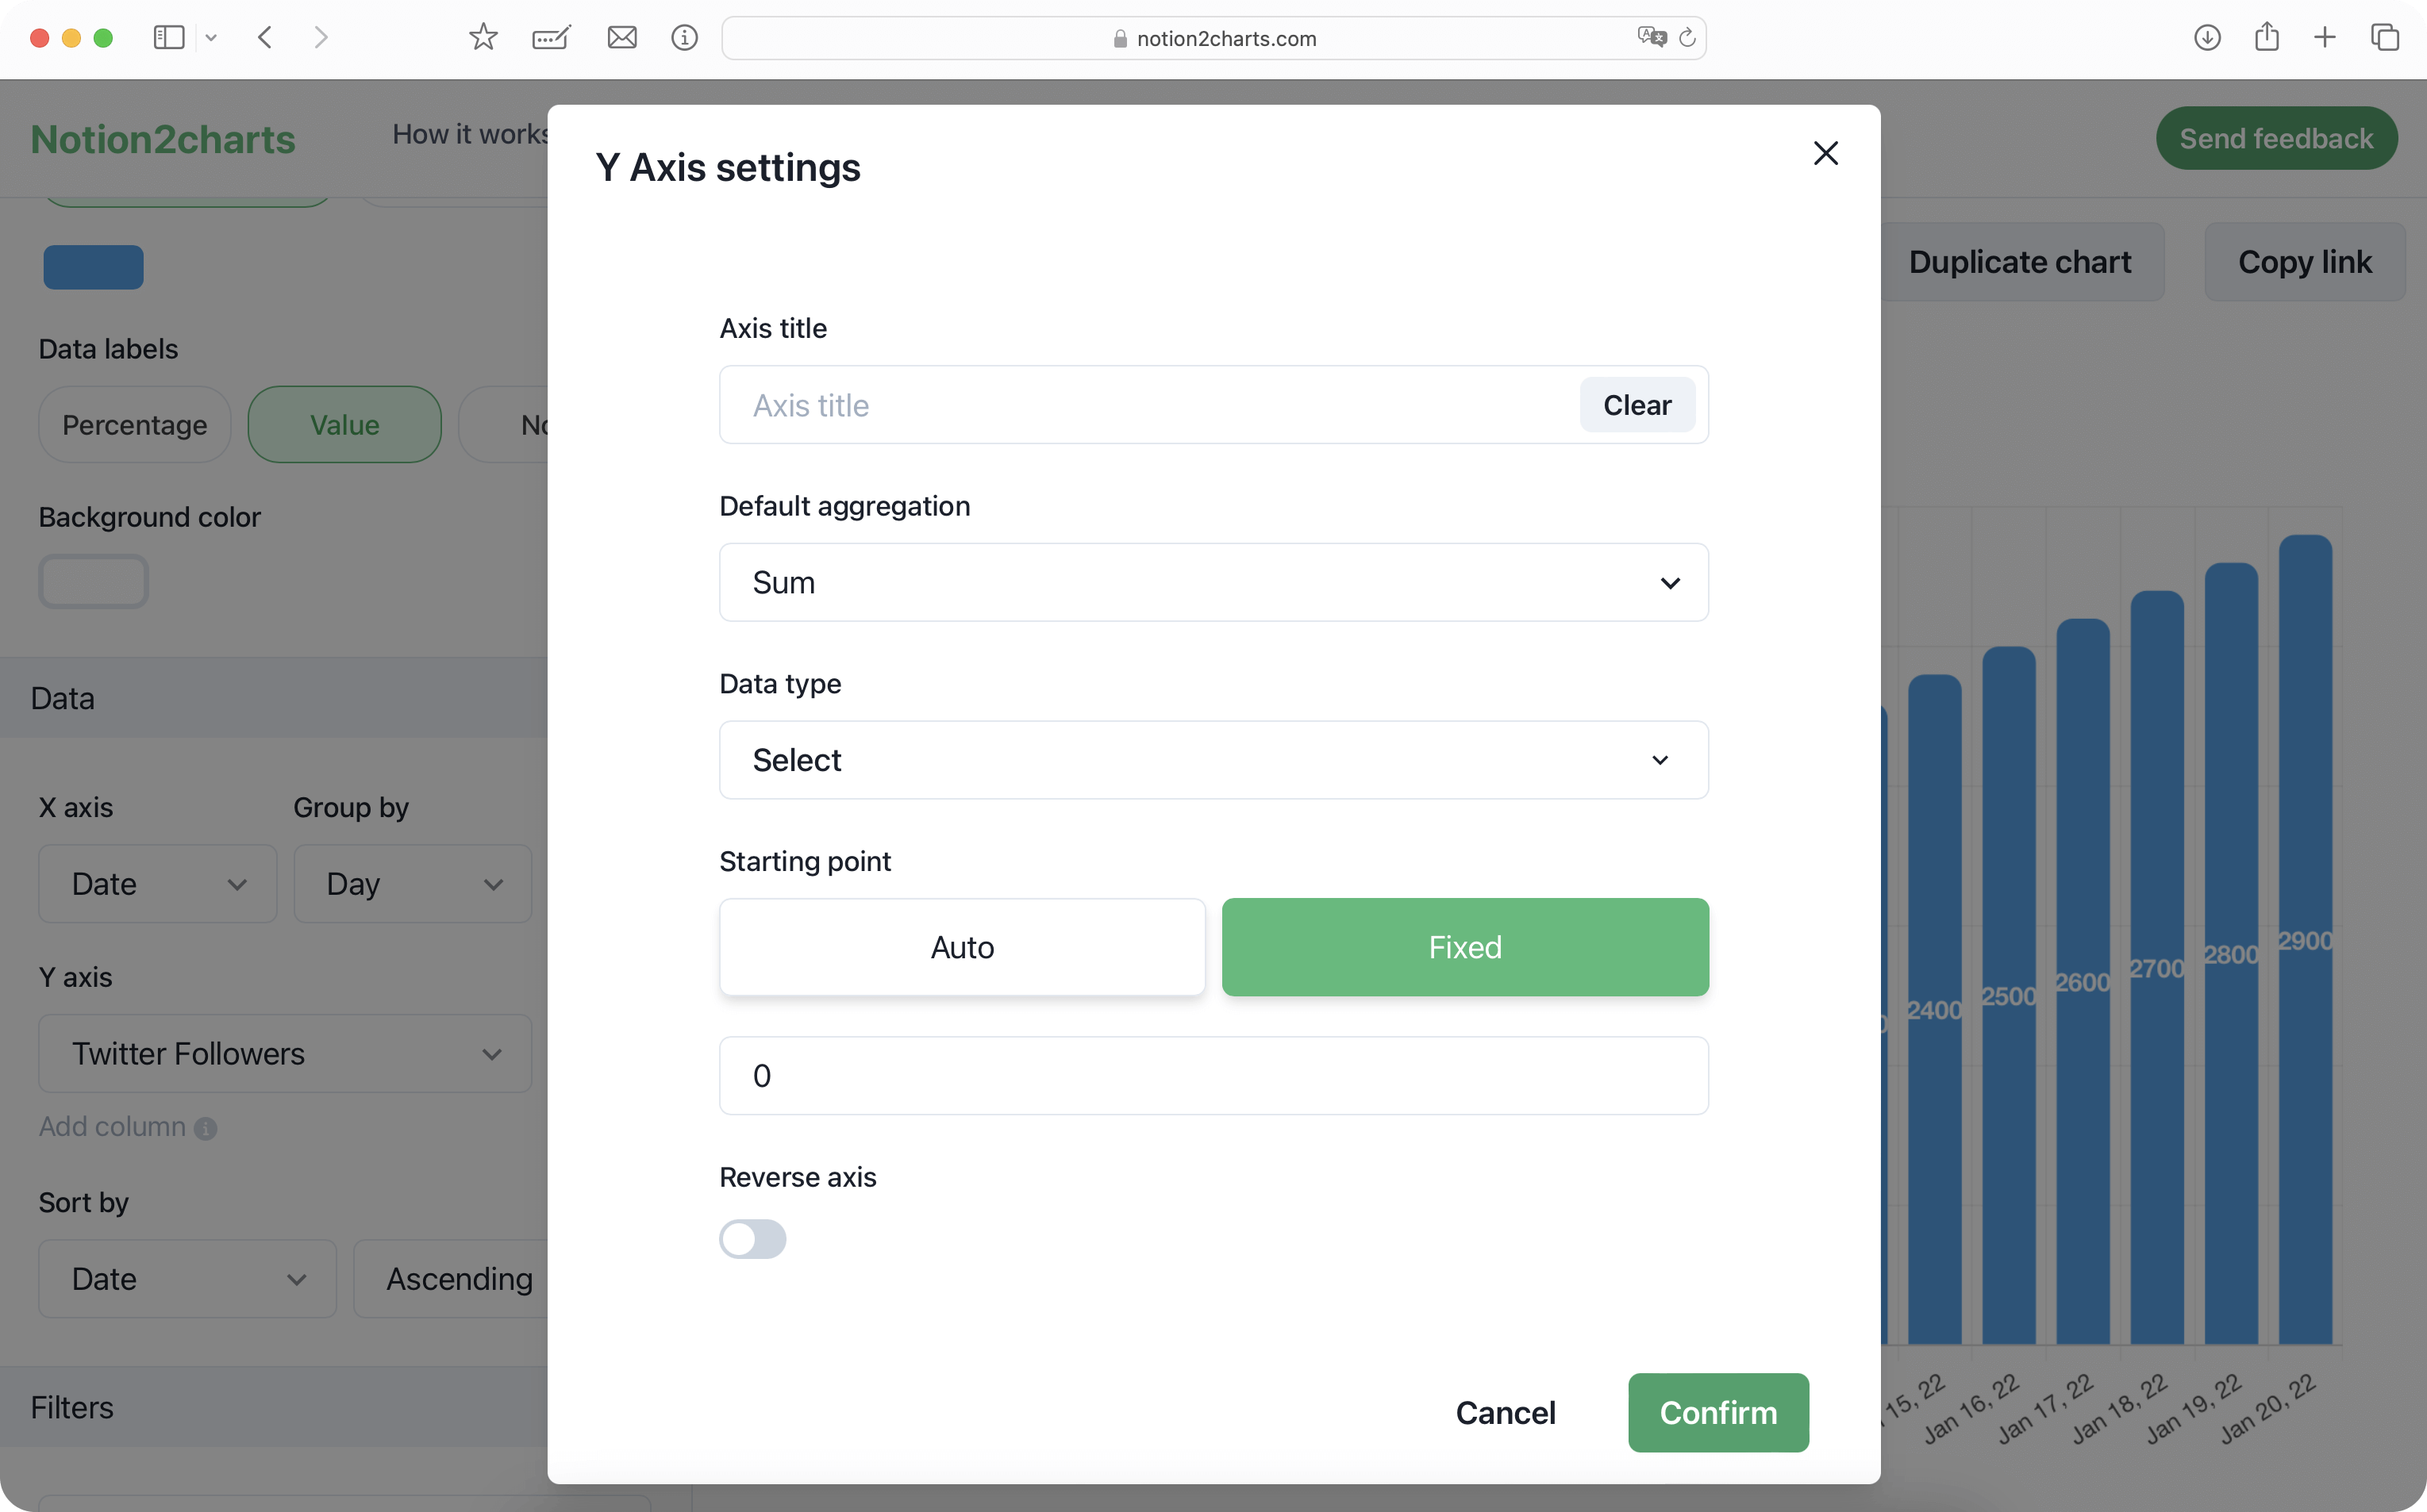Click the share icon in toolbar

2267,38
